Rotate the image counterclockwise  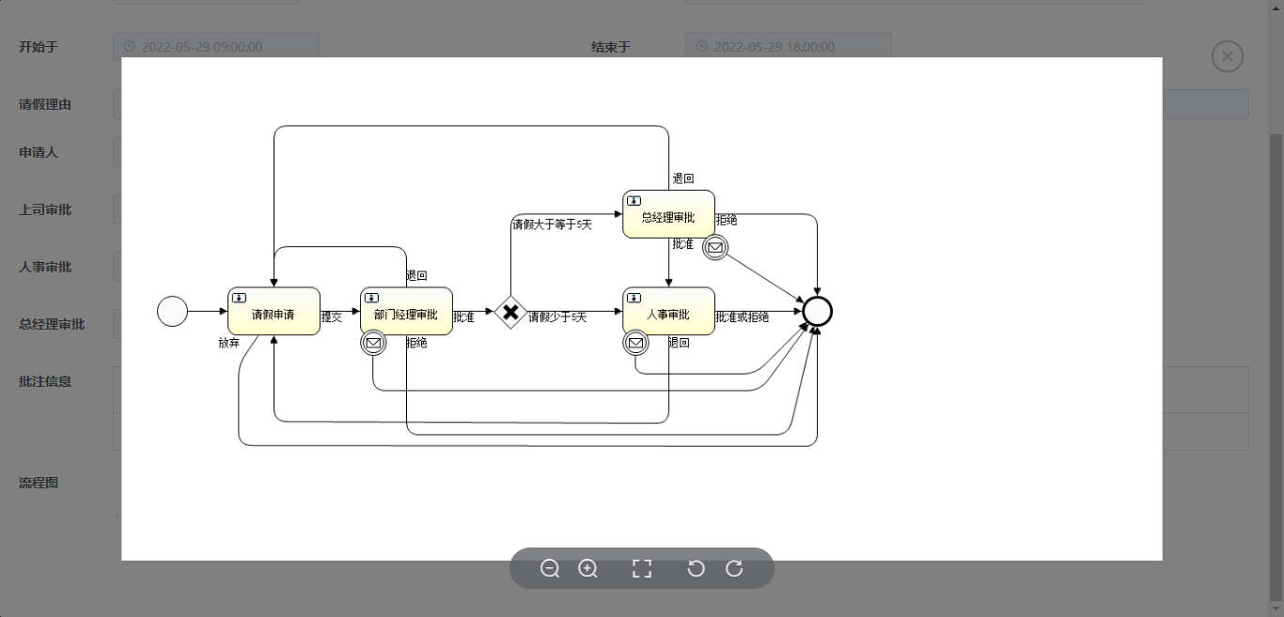pyautogui.click(x=696, y=568)
